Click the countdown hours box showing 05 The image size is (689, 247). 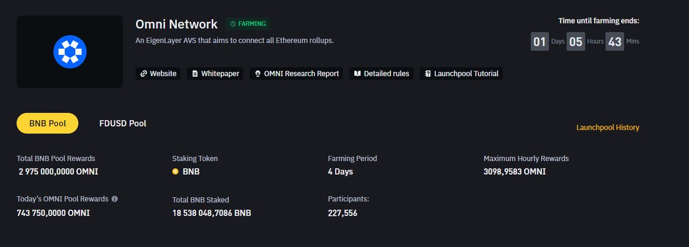click(576, 42)
